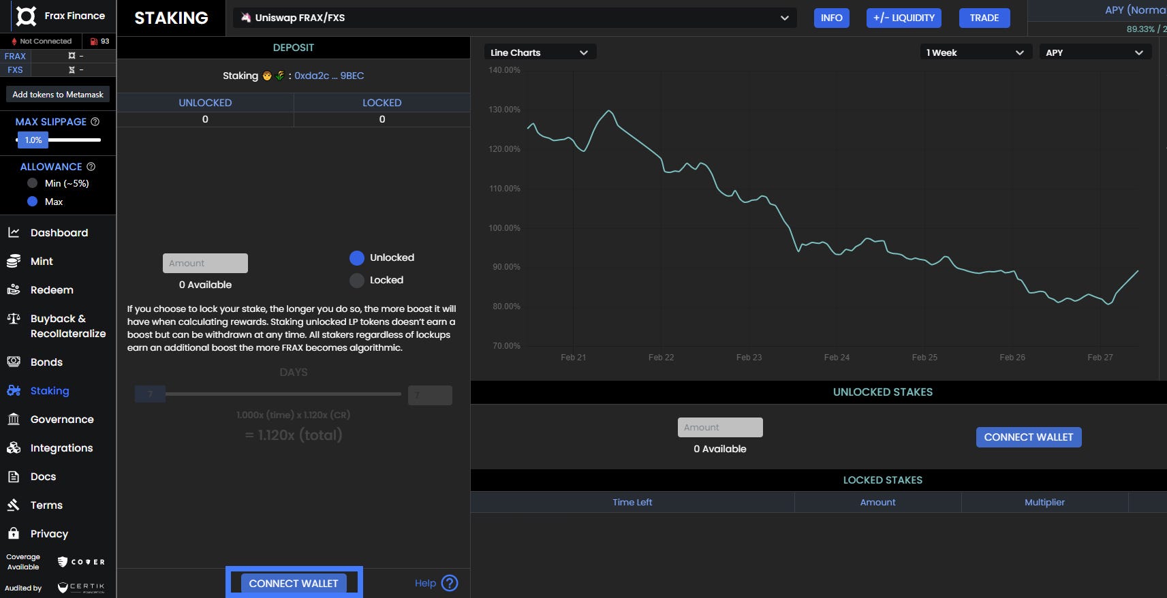Open the Bonds page
The width and height of the screenshot is (1167, 598).
click(46, 362)
